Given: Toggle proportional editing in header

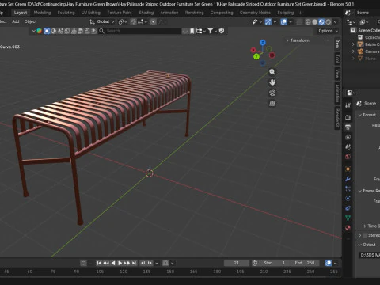Looking at the screenshot, I should pyautogui.click(x=153, y=22).
